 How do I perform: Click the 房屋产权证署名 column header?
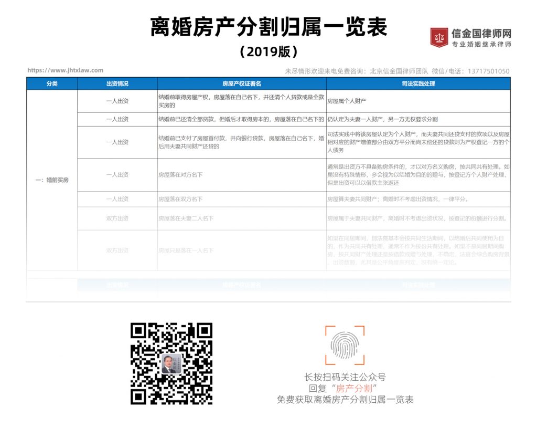(x=242, y=83)
